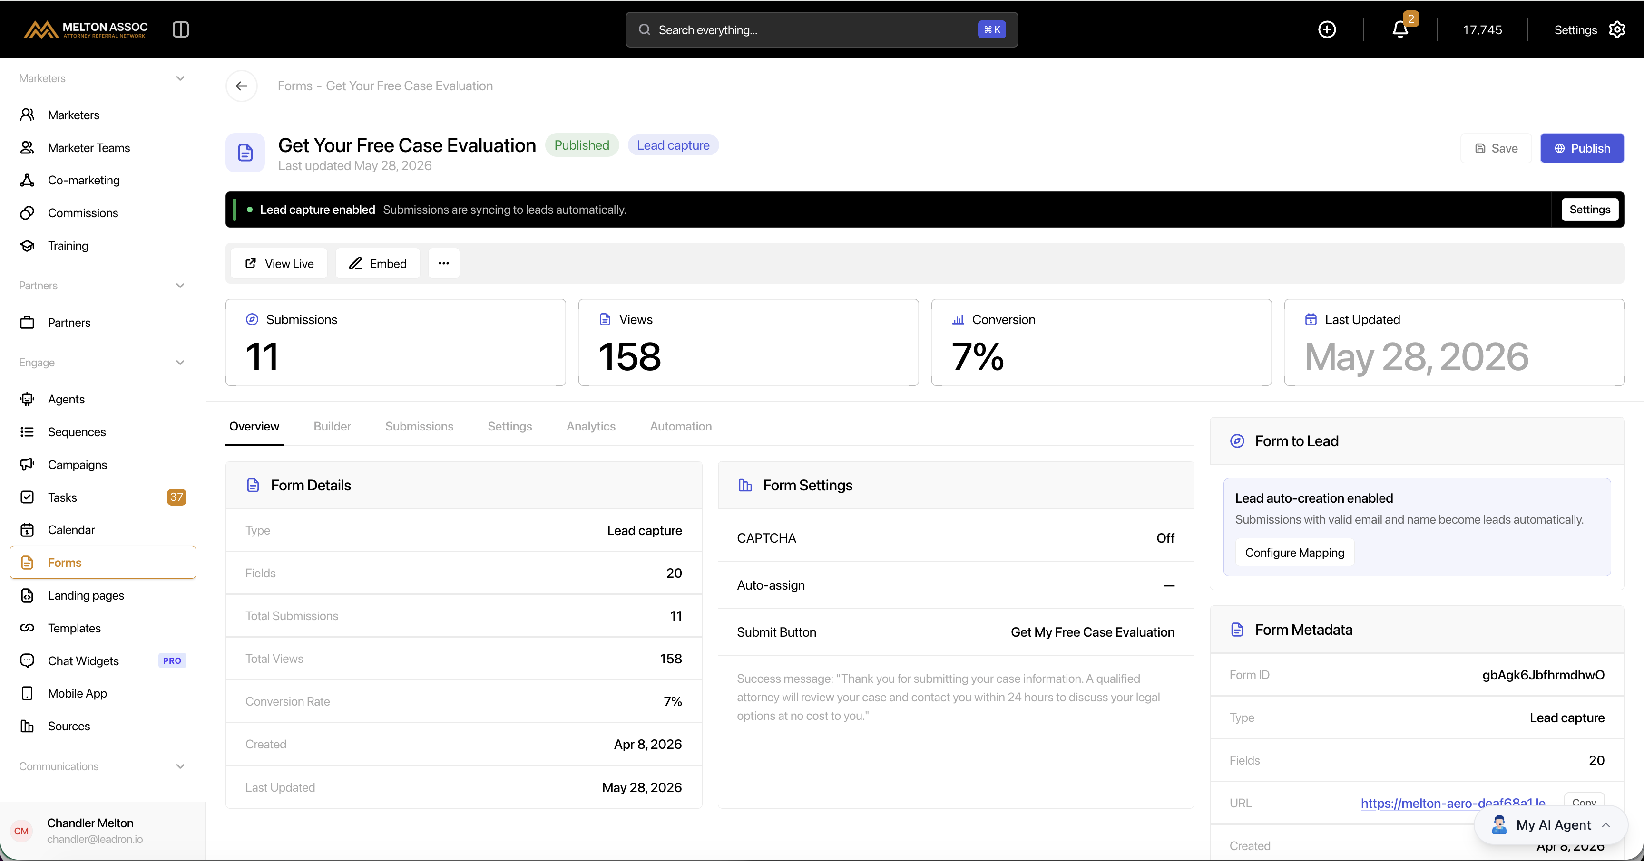Open Co-marketing section

point(103,180)
